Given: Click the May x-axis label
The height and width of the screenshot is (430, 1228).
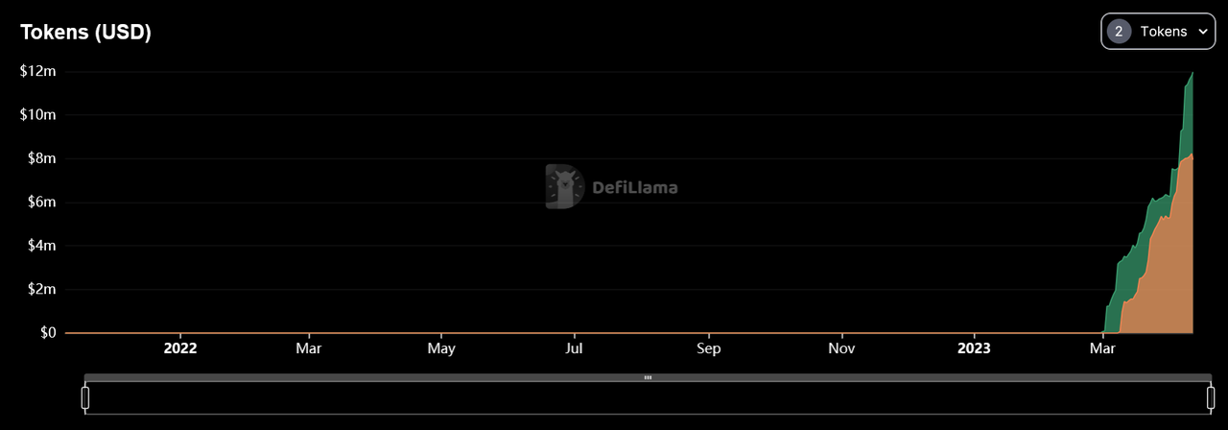Looking at the screenshot, I should coord(441,348).
